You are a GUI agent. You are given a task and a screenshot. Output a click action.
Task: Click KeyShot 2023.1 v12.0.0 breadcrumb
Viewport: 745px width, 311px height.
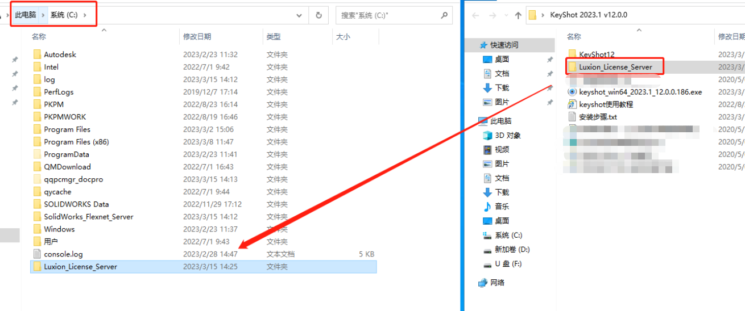click(x=589, y=15)
